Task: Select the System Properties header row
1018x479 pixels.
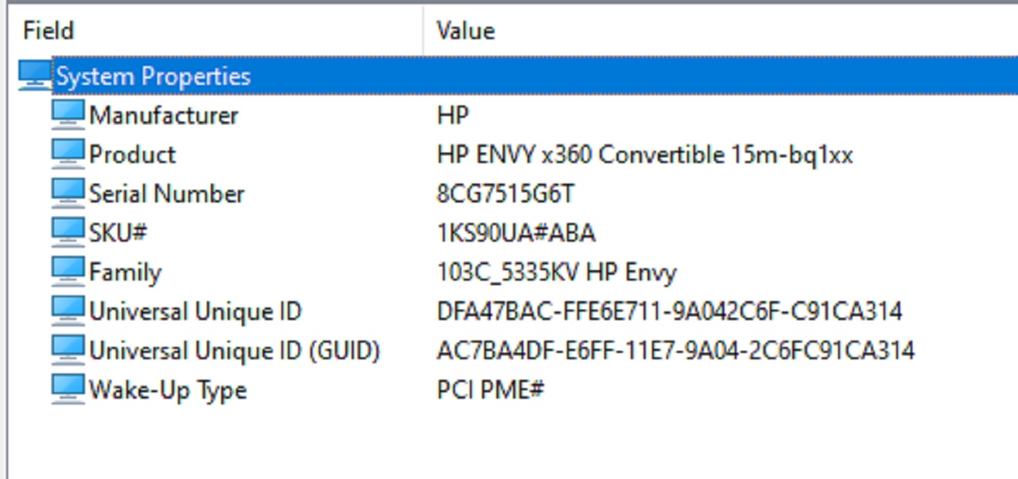Action: tap(534, 76)
